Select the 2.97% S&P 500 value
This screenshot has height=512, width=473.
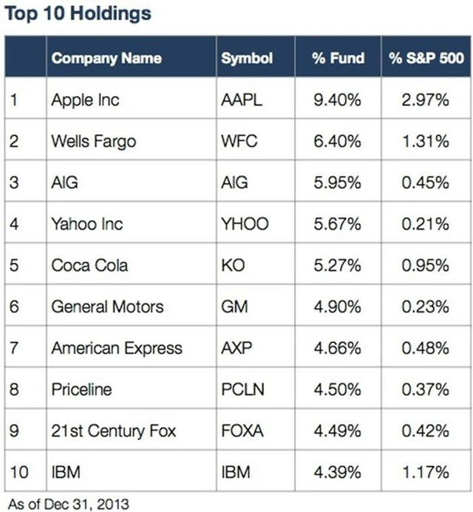(425, 100)
